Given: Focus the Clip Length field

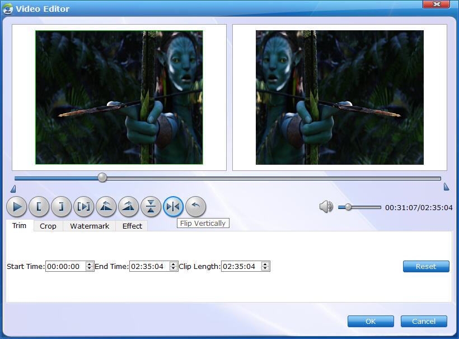Looking at the screenshot, I should coord(241,266).
